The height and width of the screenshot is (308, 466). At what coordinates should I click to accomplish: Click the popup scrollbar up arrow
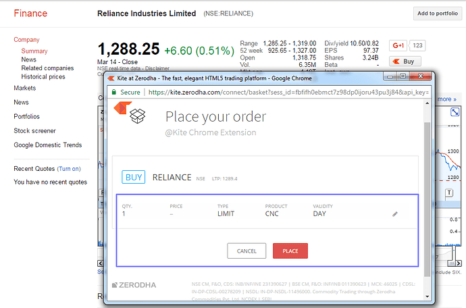(427, 103)
